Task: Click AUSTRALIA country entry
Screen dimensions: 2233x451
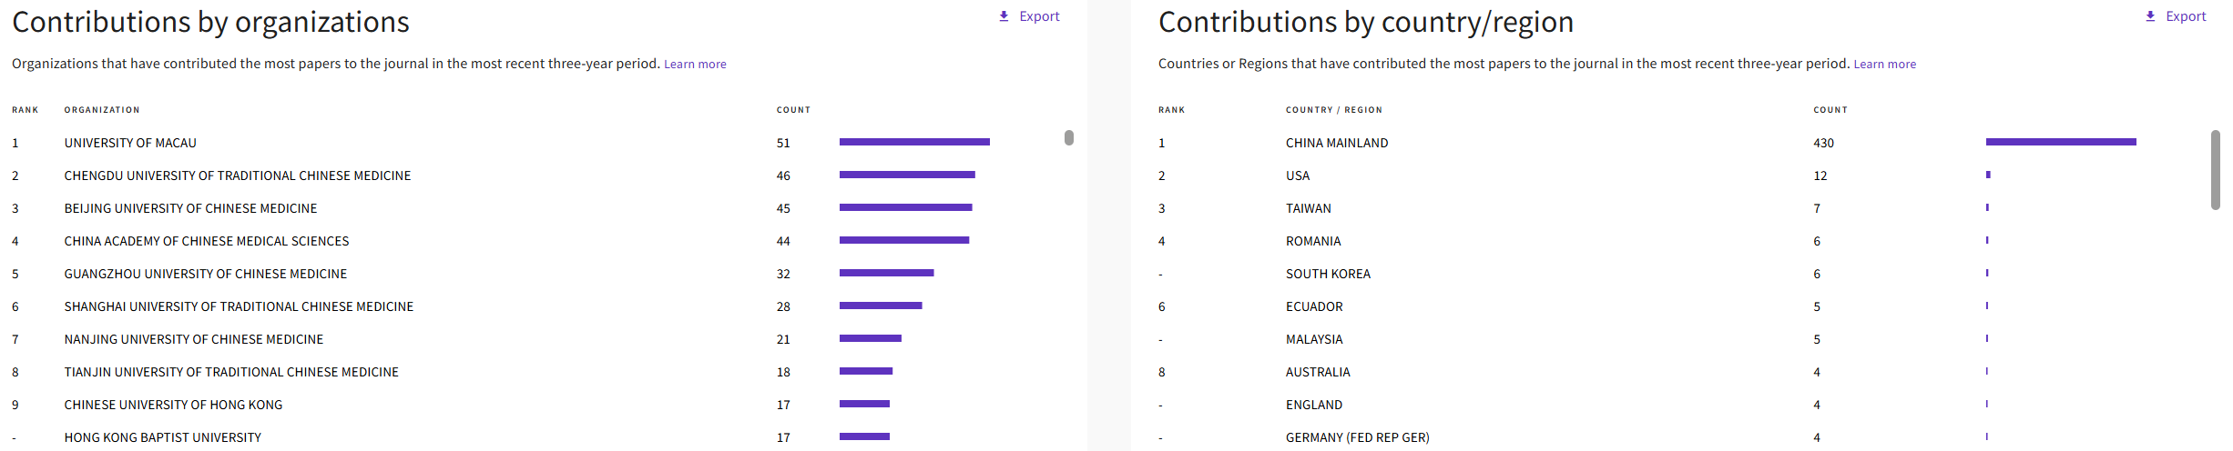Action: 1318,372
